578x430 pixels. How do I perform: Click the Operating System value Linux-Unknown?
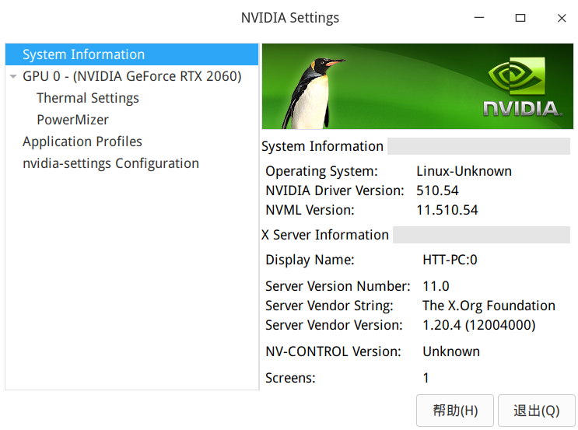coord(464,171)
